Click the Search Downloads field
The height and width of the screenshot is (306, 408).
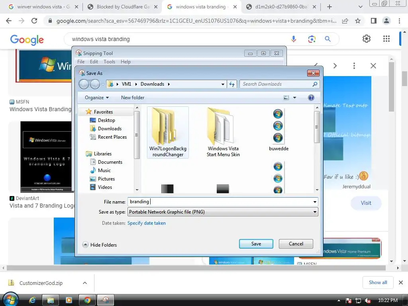tap(279, 84)
